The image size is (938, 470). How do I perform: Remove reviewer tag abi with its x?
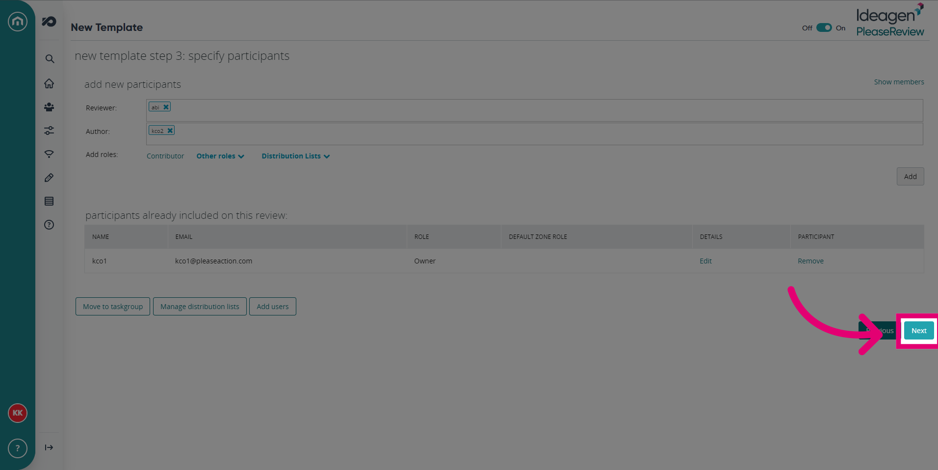pos(166,107)
